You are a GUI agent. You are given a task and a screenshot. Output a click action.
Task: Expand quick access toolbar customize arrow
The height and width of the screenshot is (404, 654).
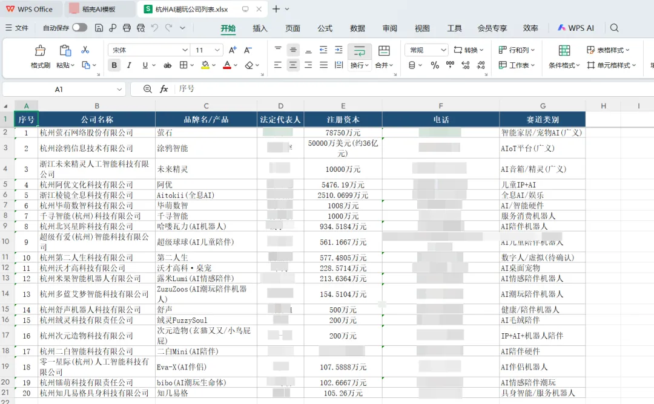[x=182, y=28]
